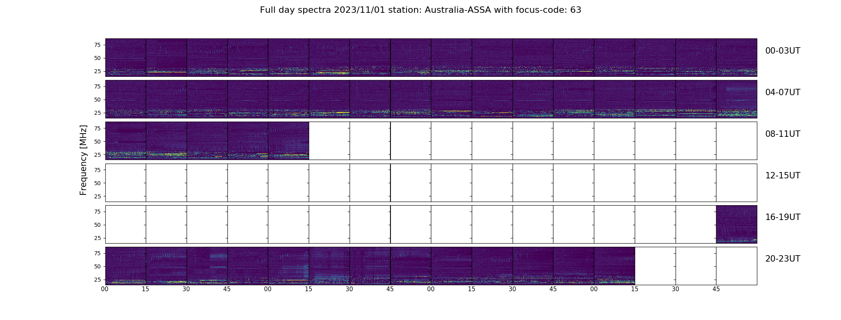This screenshot has width=841, height=320.
Task: Select the "16-19UT" row label
Action: tap(783, 217)
